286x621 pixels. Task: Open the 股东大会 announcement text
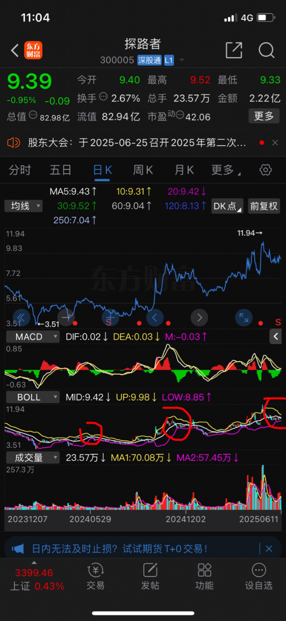tap(137, 143)
